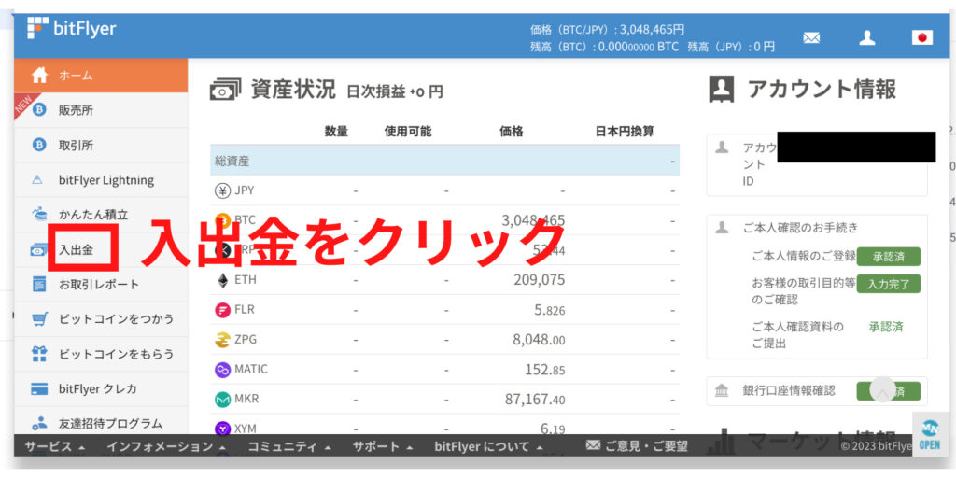The height and width of the screenshot is (478, 956).
Task: Open the user account icon in header
Action: (x=867, y=37)
